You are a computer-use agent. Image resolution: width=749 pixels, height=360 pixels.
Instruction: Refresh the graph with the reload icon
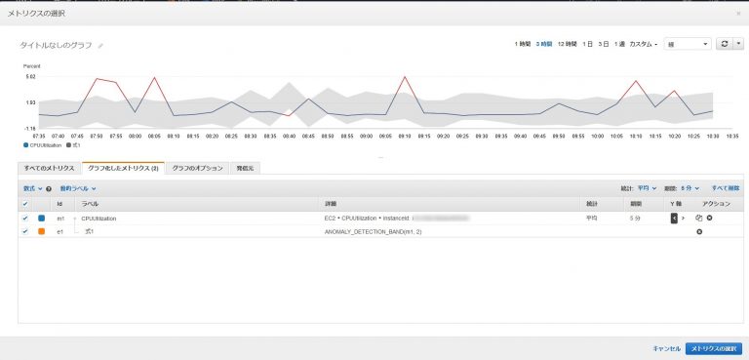725,44
